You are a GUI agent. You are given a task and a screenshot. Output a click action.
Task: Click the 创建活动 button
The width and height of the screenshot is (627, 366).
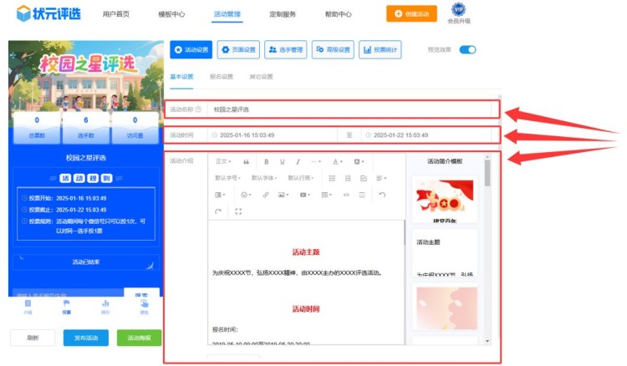(410, 14)
